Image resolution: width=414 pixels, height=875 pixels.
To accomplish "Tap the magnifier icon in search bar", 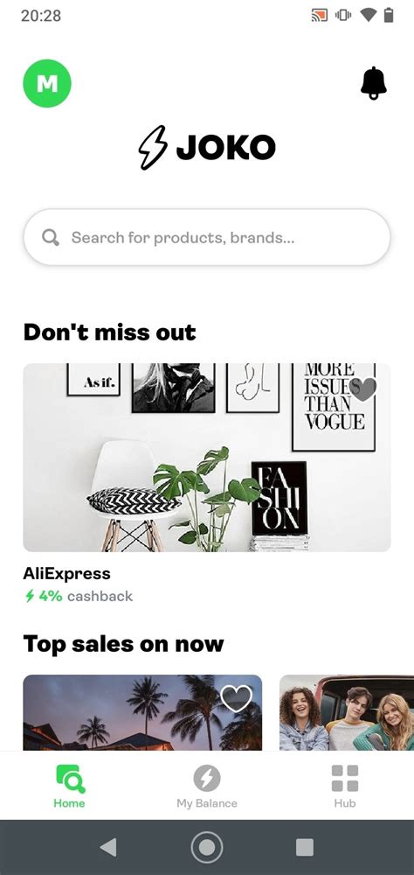I will click(51, 238).
